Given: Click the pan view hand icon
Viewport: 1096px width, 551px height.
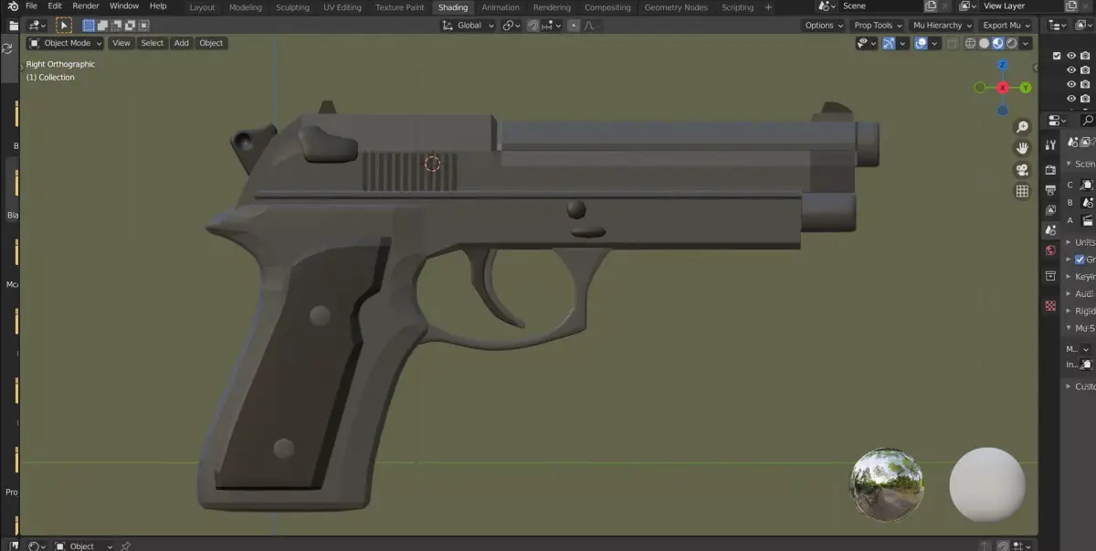Looking at the screenshot, I should (1022, 148).
